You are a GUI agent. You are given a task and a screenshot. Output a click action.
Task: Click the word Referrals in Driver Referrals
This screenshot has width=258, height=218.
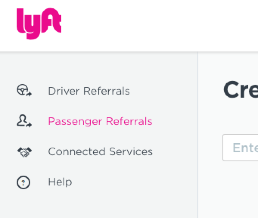[x=106, y=91]
